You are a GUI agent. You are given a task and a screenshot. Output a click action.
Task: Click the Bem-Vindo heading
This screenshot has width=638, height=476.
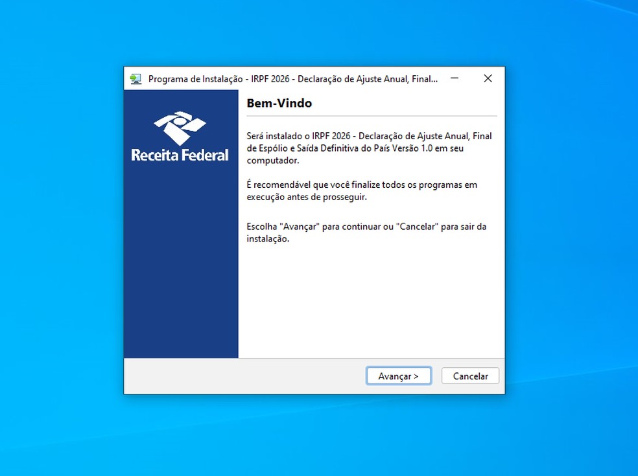[279, 103]
